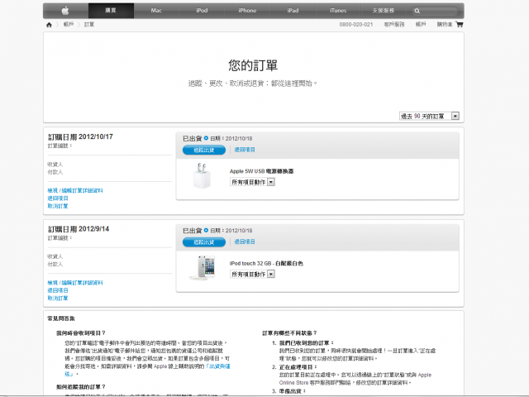Click the order date 2012/10/17 heading

click(80, 136)
